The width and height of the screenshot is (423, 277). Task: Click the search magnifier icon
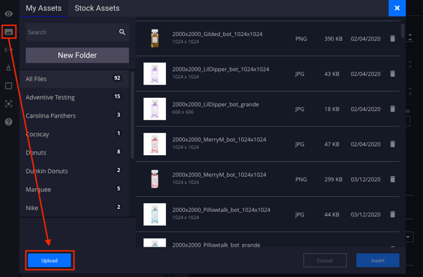[x=122, y=32]
